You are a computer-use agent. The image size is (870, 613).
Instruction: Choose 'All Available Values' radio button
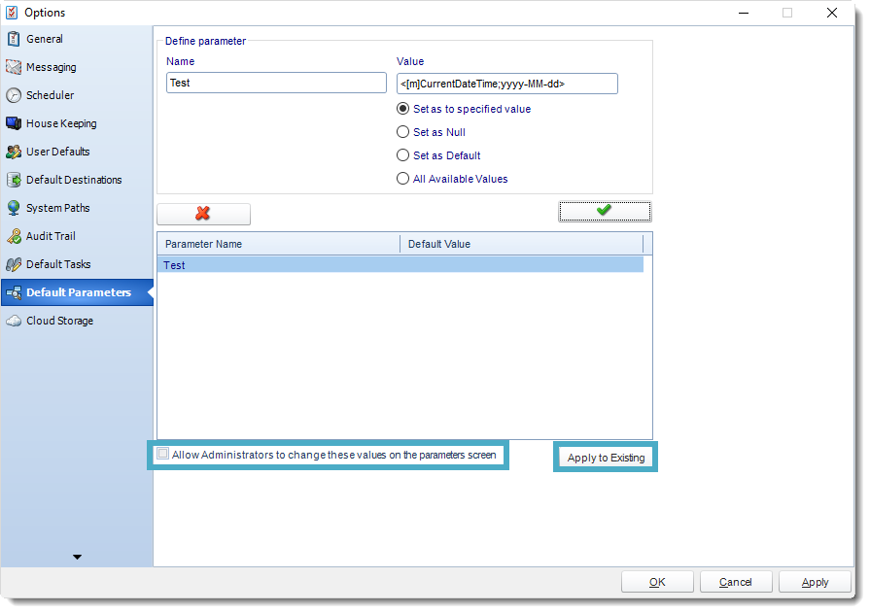pyautogui.click(x=402, y=179)
